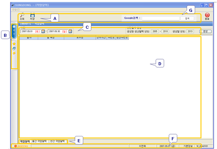
Task: Open the 파일(F) menu
Action: click(16, 9)
